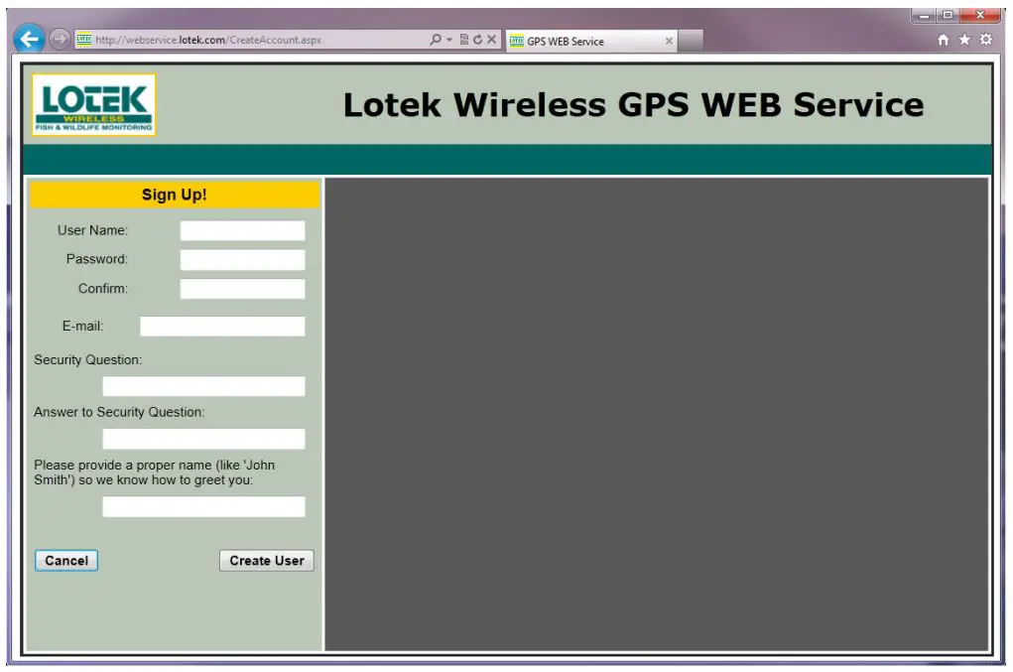This screenshot has width=1013, height=672.
Task: Click the grayed forward navigation arrow
Action: (x=58, y=39)
